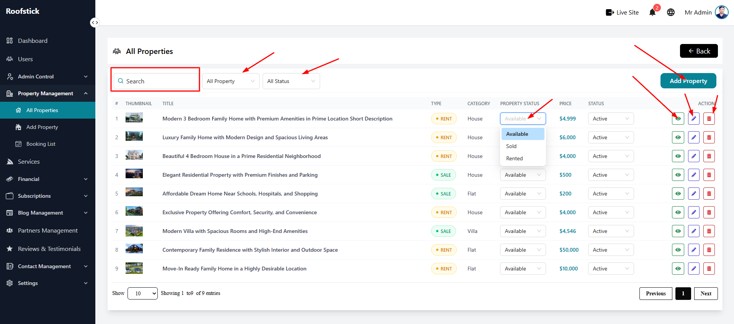The height and width of the screenshot is (324, 734).
Task: Open the All Status filter dropdown
Action: pyautogui.click(x=291, y=81)
